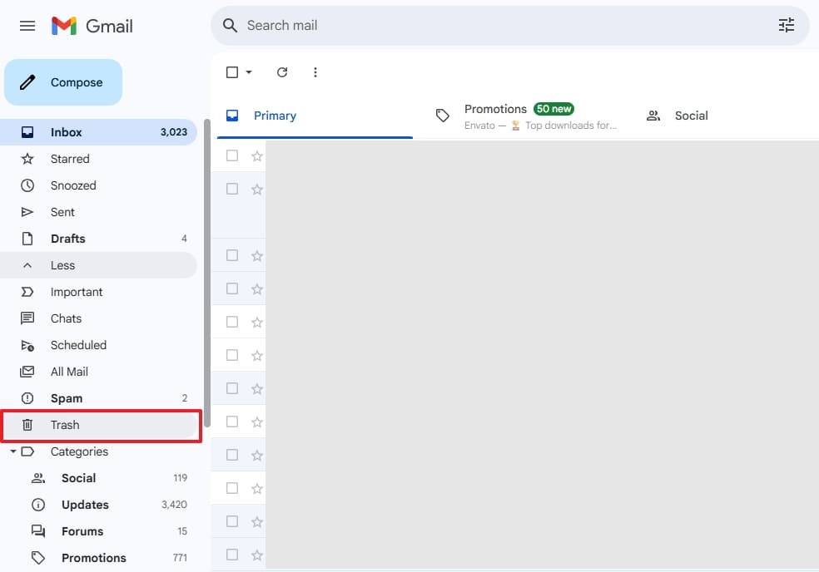
Task: Click inside the Search mail field
Action: tap(499, 26)
